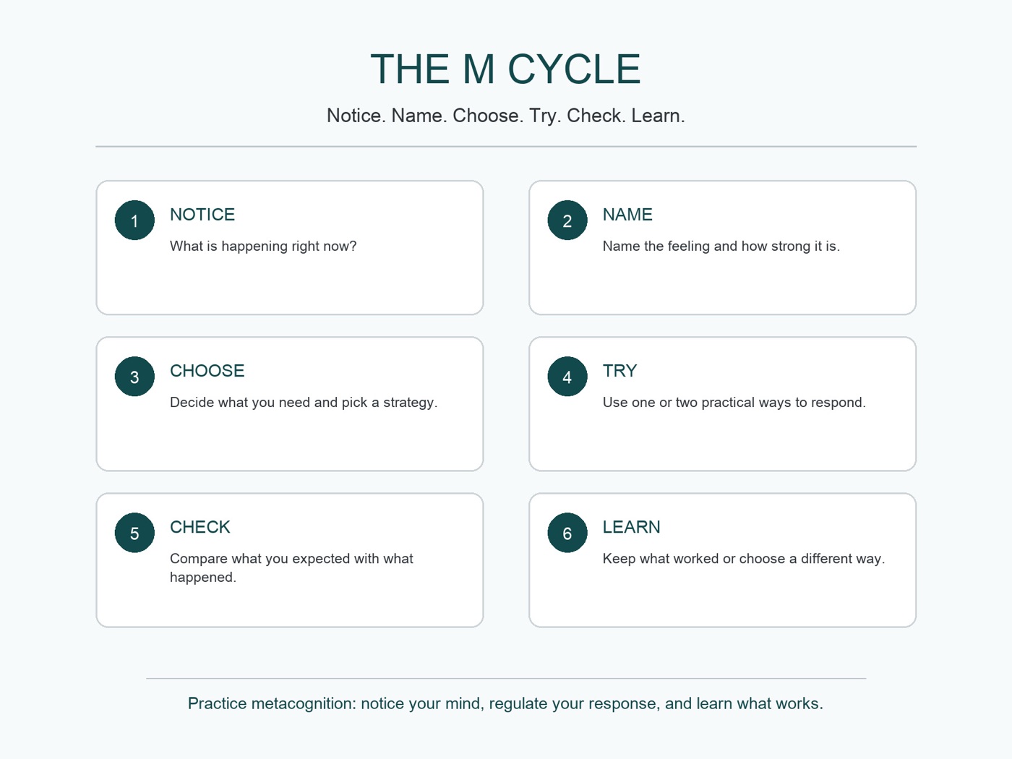
Task: Select the number 4 circle badge
Action: [x=567, y=377]
